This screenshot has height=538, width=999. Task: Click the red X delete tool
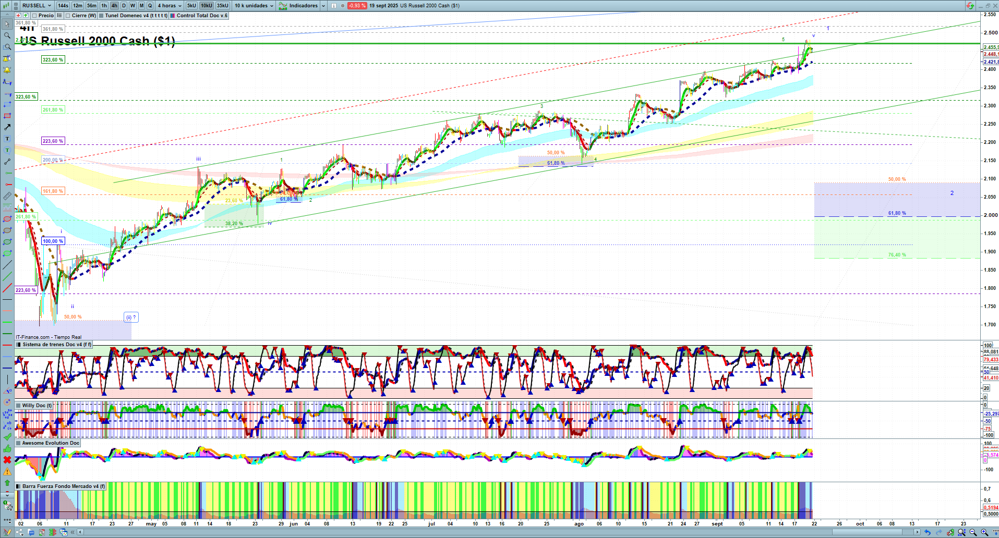point(7,460)
